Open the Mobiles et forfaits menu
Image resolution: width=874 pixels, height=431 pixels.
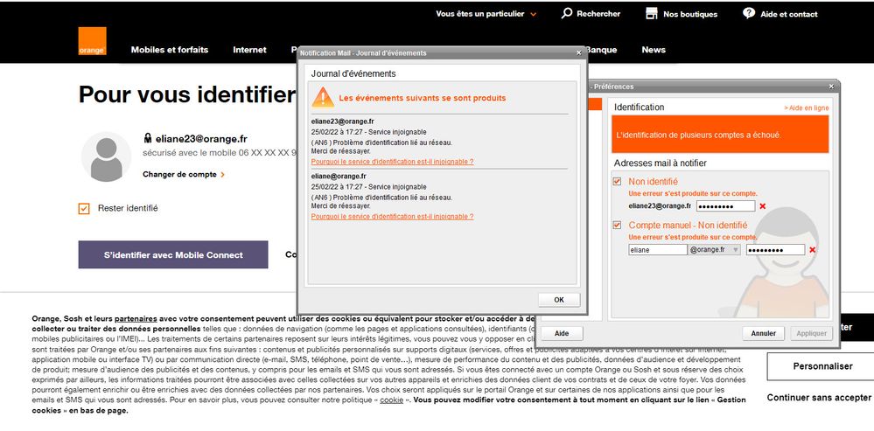[170, 50]
